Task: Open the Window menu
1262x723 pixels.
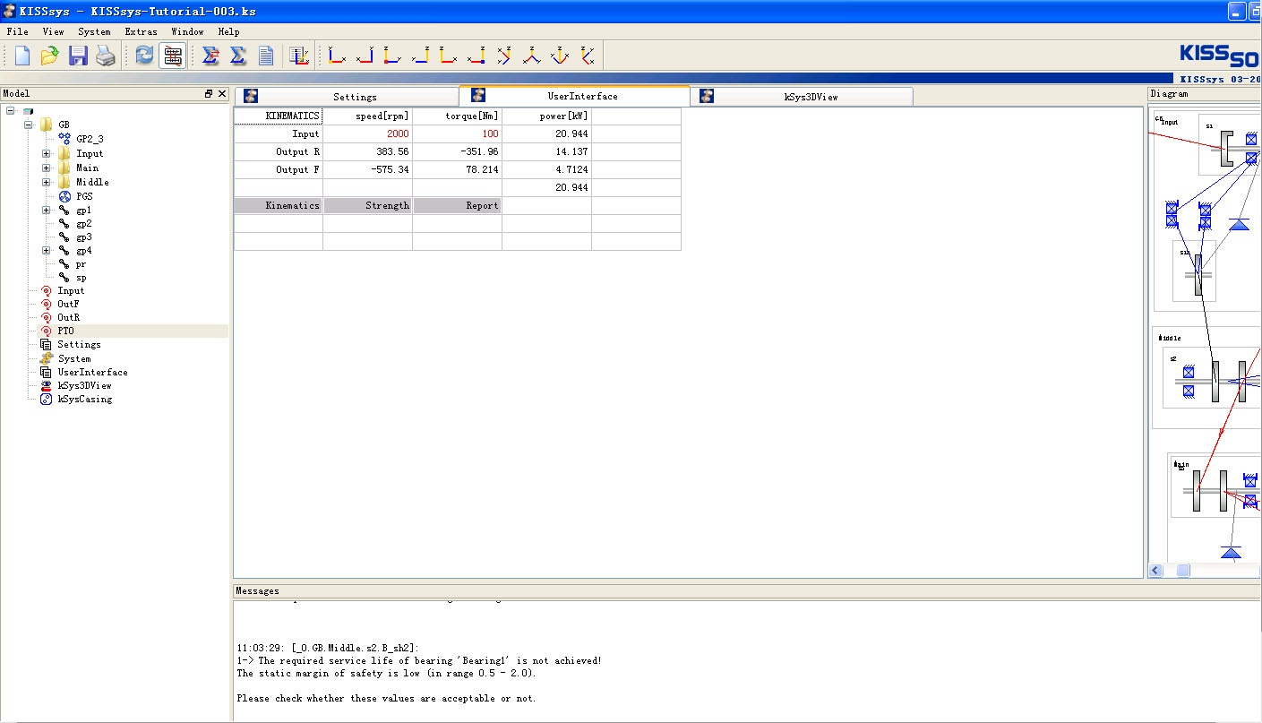Action: (x=187, y=31)
